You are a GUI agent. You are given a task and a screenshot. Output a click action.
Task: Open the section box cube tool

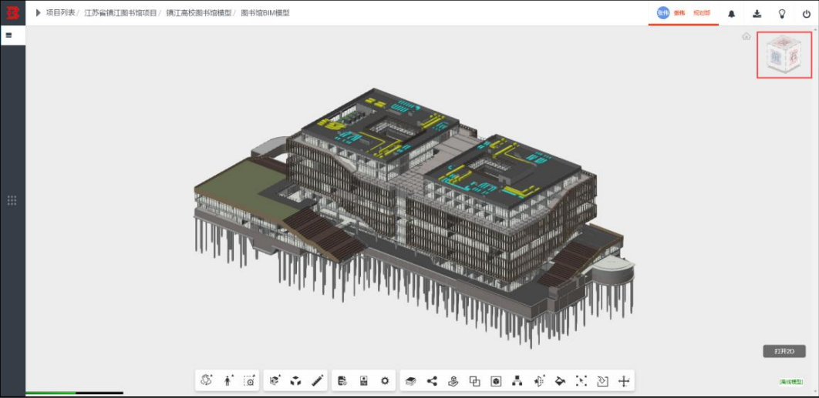point(275,381)
